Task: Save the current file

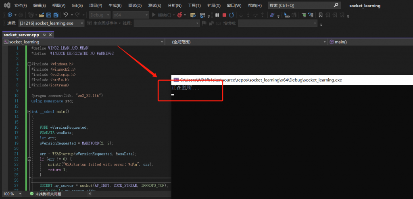Action: (x=49, y=15)
